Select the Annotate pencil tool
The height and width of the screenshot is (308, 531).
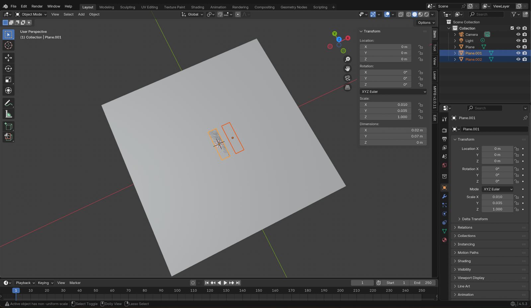tap(8, 103)
